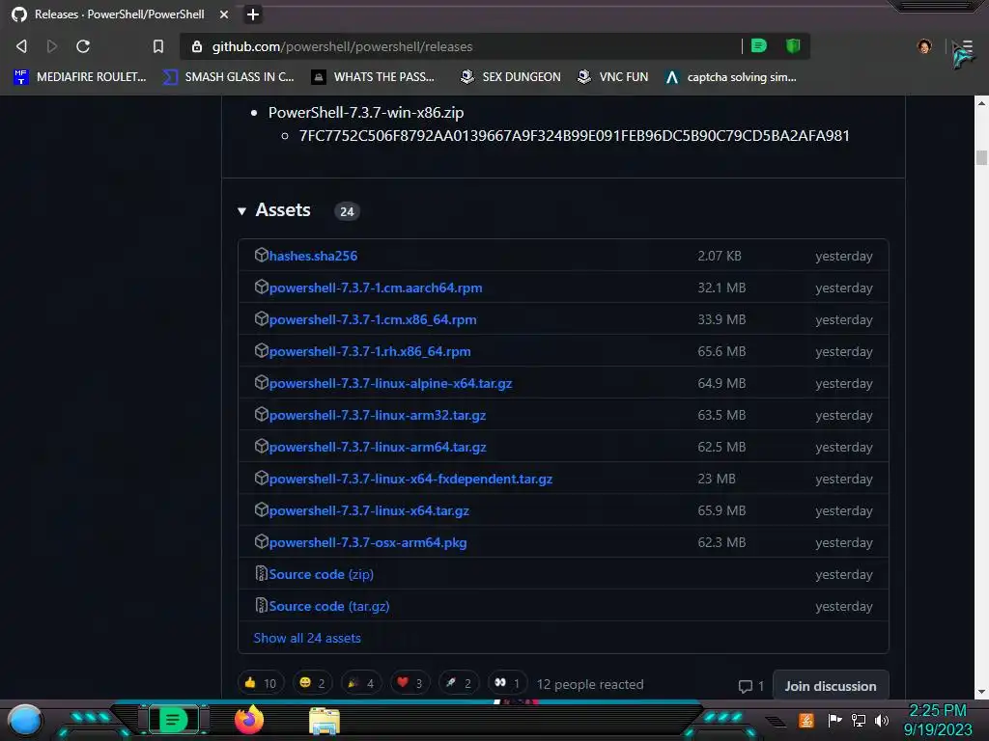
Task: Collapse the Assets section triangle
Action: (x=241, y=211)
